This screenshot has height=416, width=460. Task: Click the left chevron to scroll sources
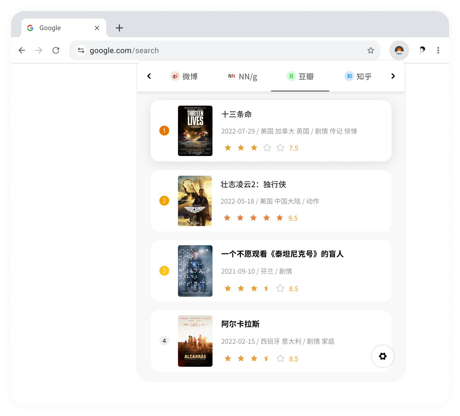(x=149, y=76)
